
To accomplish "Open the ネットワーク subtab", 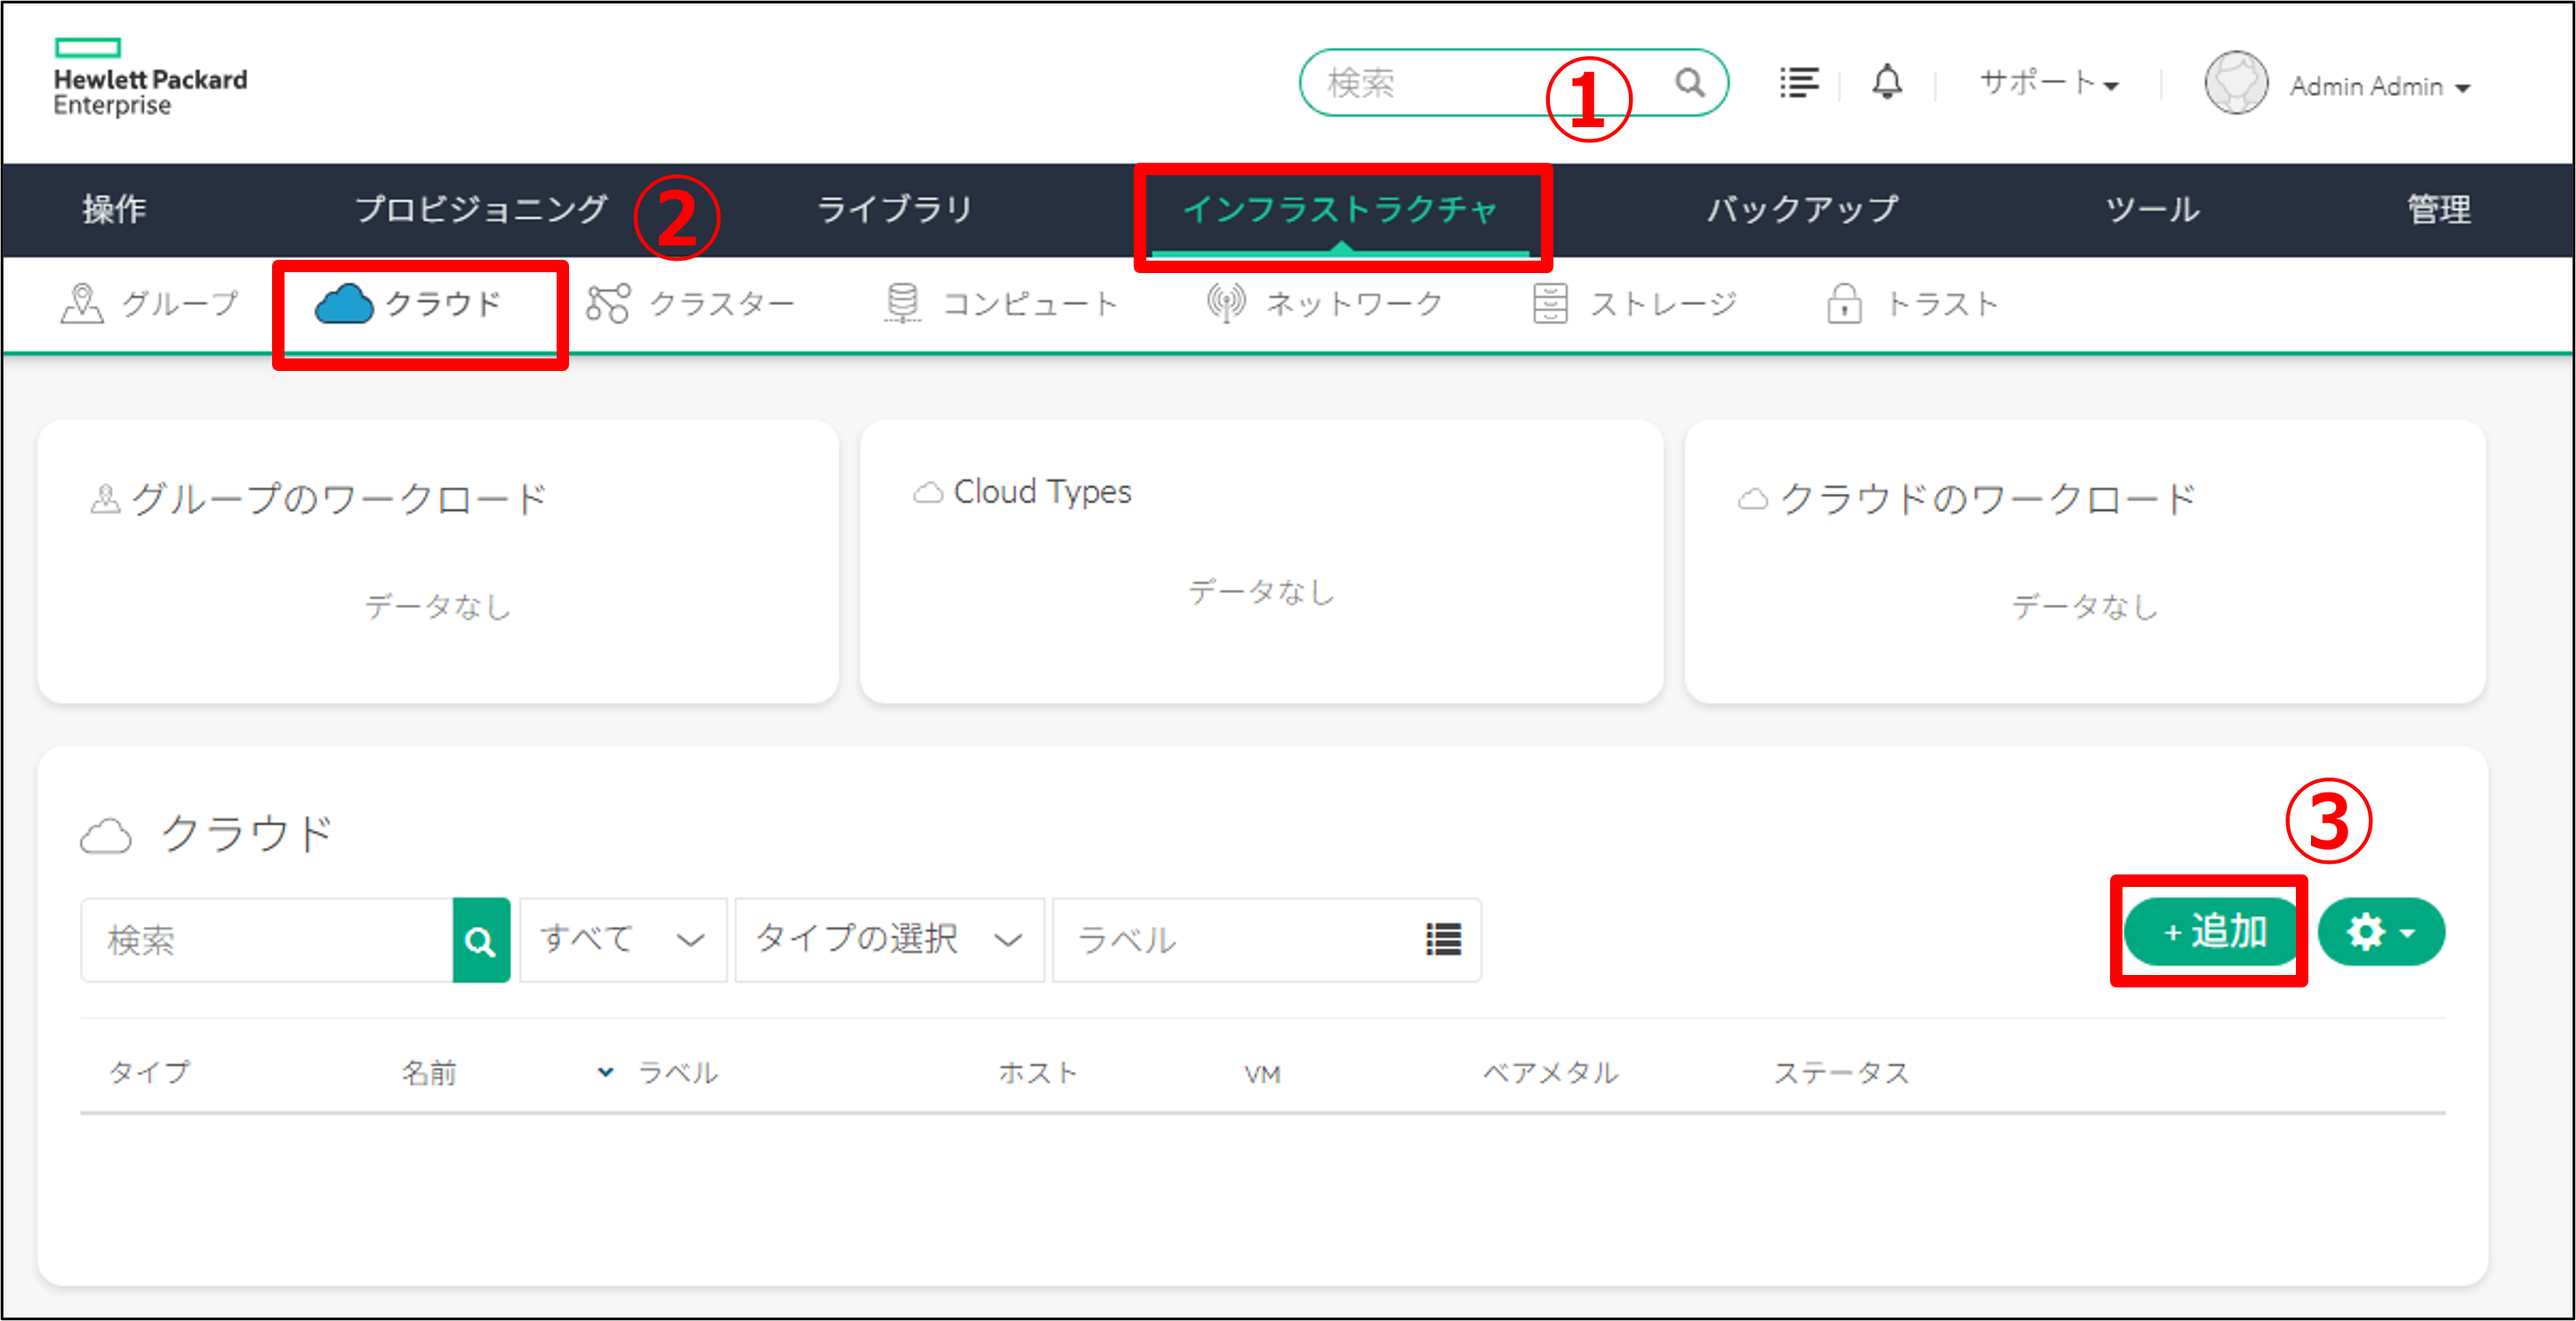I will click(x=1326, y=303).
